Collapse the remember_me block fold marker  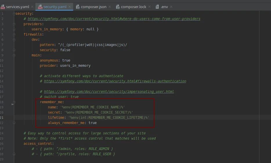[x=14, y=102]
